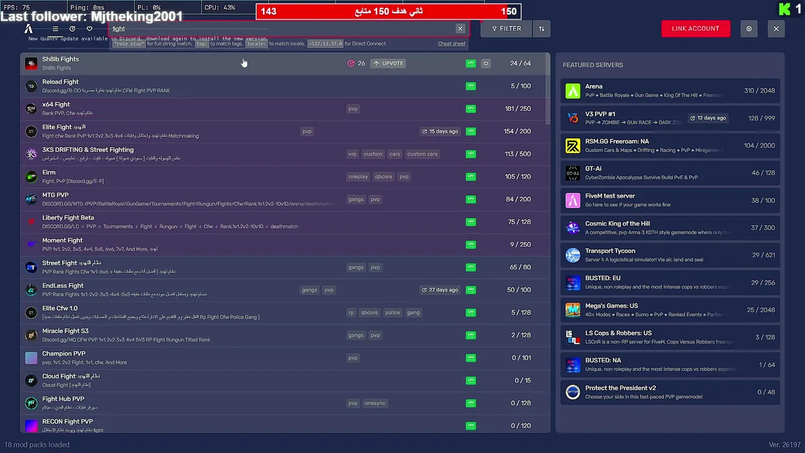
Task: Click UPVOTE on Sh8lb Fights
Action: [x=389, y=64]
